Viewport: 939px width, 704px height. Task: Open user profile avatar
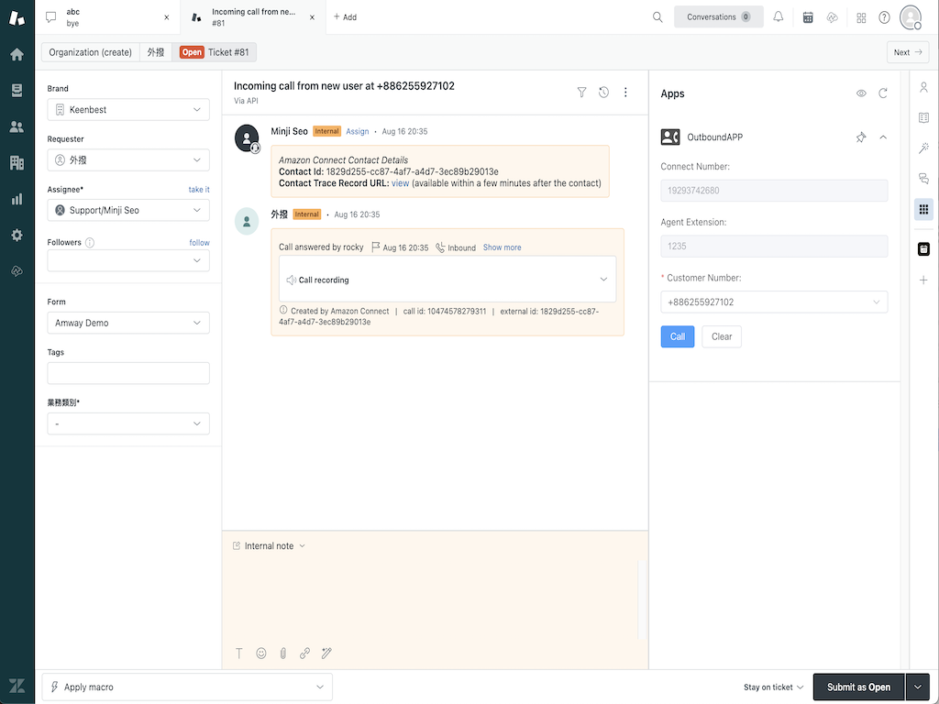(911, 17)
